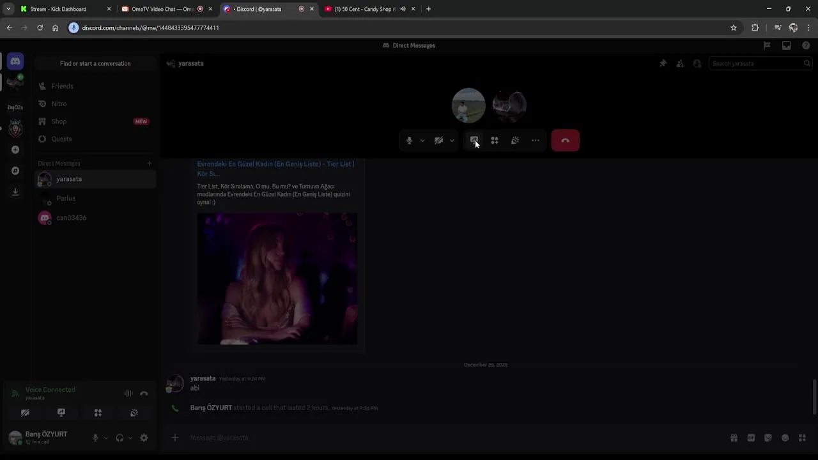Open the soundboard in the call controls

pyautogui.click(x=515, y=141)
